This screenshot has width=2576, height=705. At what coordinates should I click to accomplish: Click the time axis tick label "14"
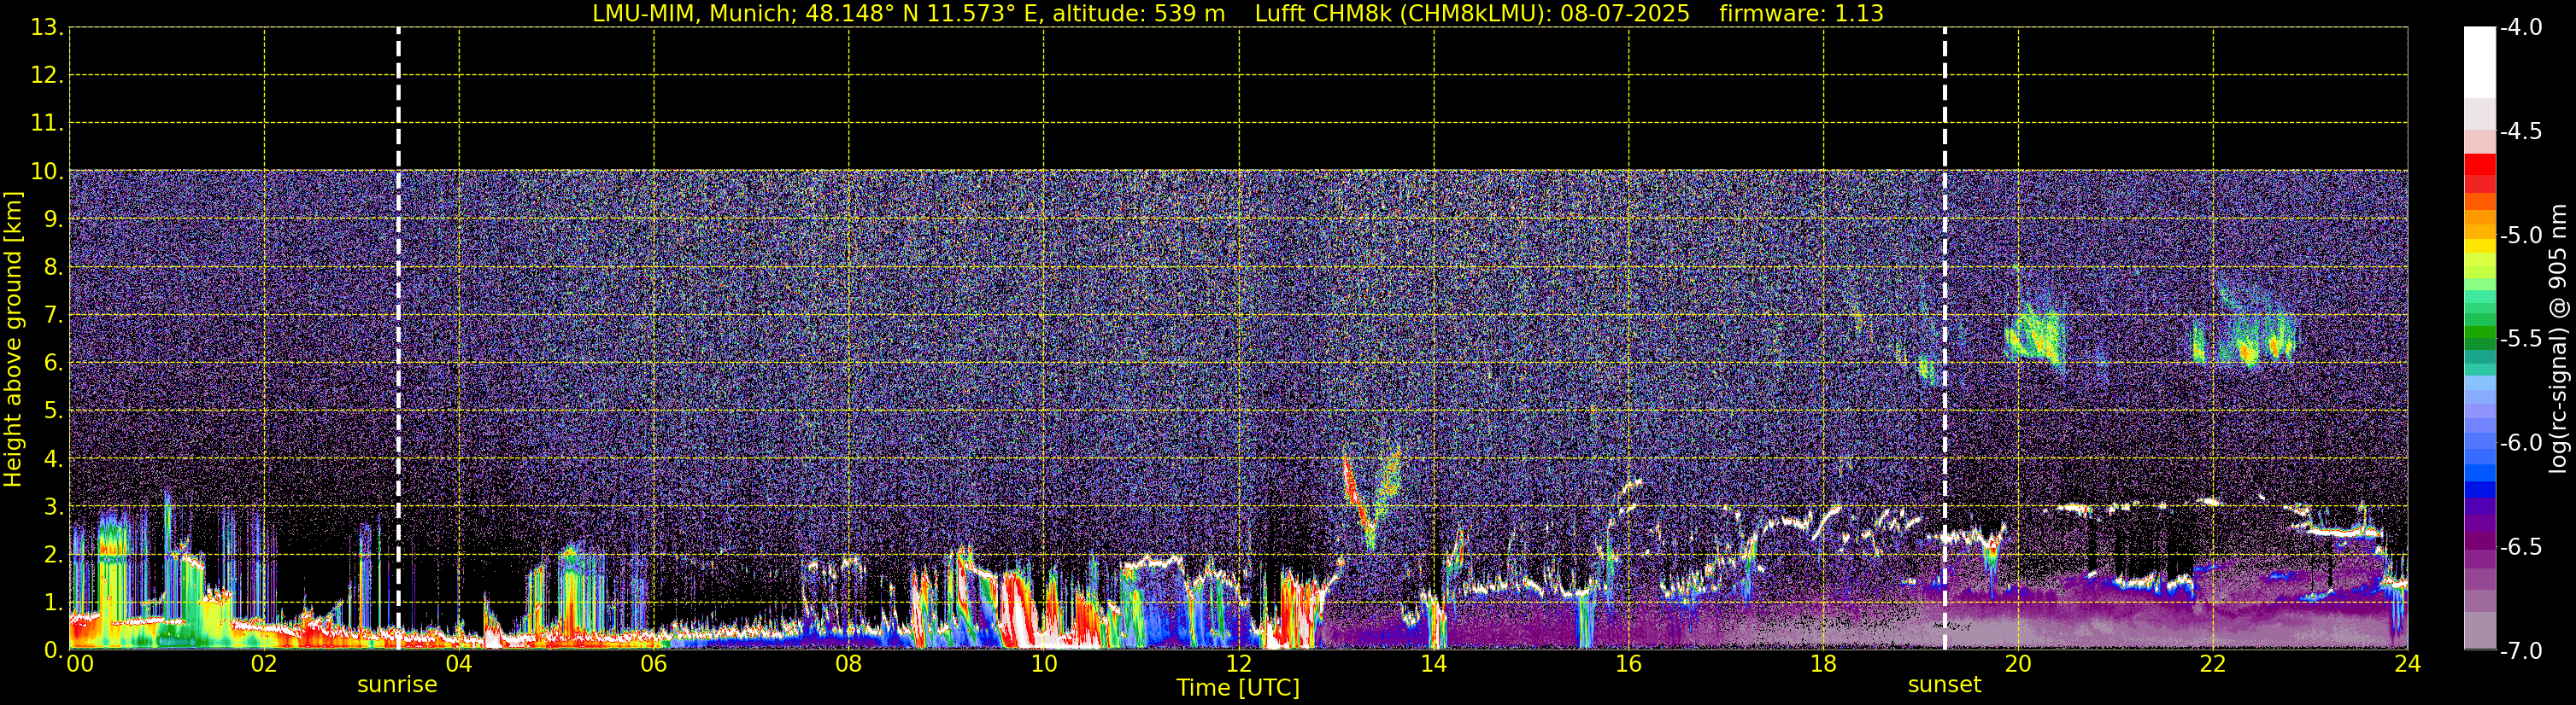point(1434,665)
